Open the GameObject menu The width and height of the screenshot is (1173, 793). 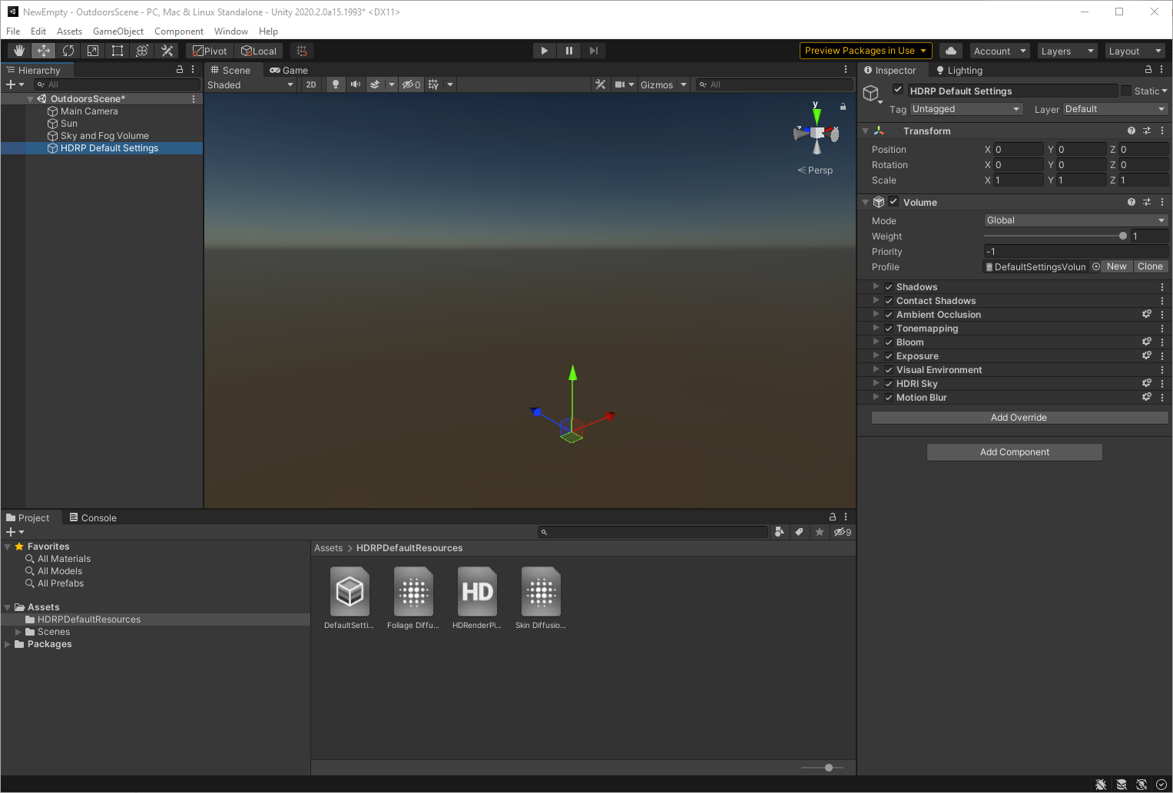(118, 31)
